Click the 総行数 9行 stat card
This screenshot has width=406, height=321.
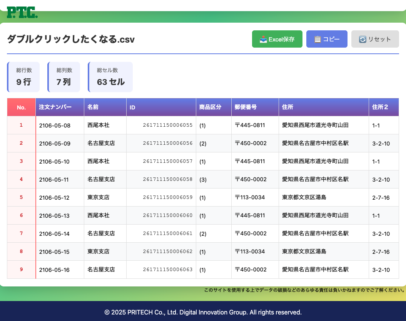coord(24,77)
